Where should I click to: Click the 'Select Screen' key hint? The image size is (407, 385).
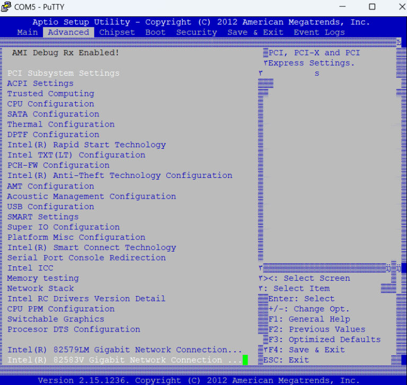coord(317,278)
